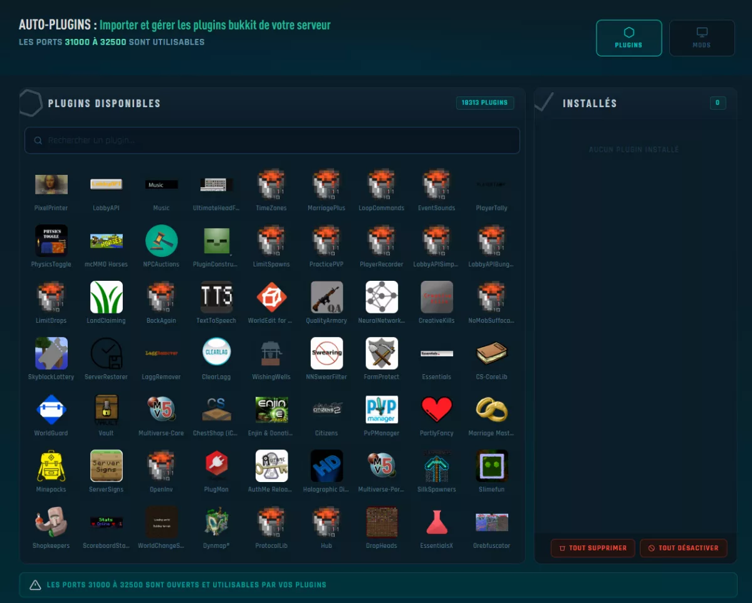Click the WorldChangeSpawn plugin thumbnail

162,523
